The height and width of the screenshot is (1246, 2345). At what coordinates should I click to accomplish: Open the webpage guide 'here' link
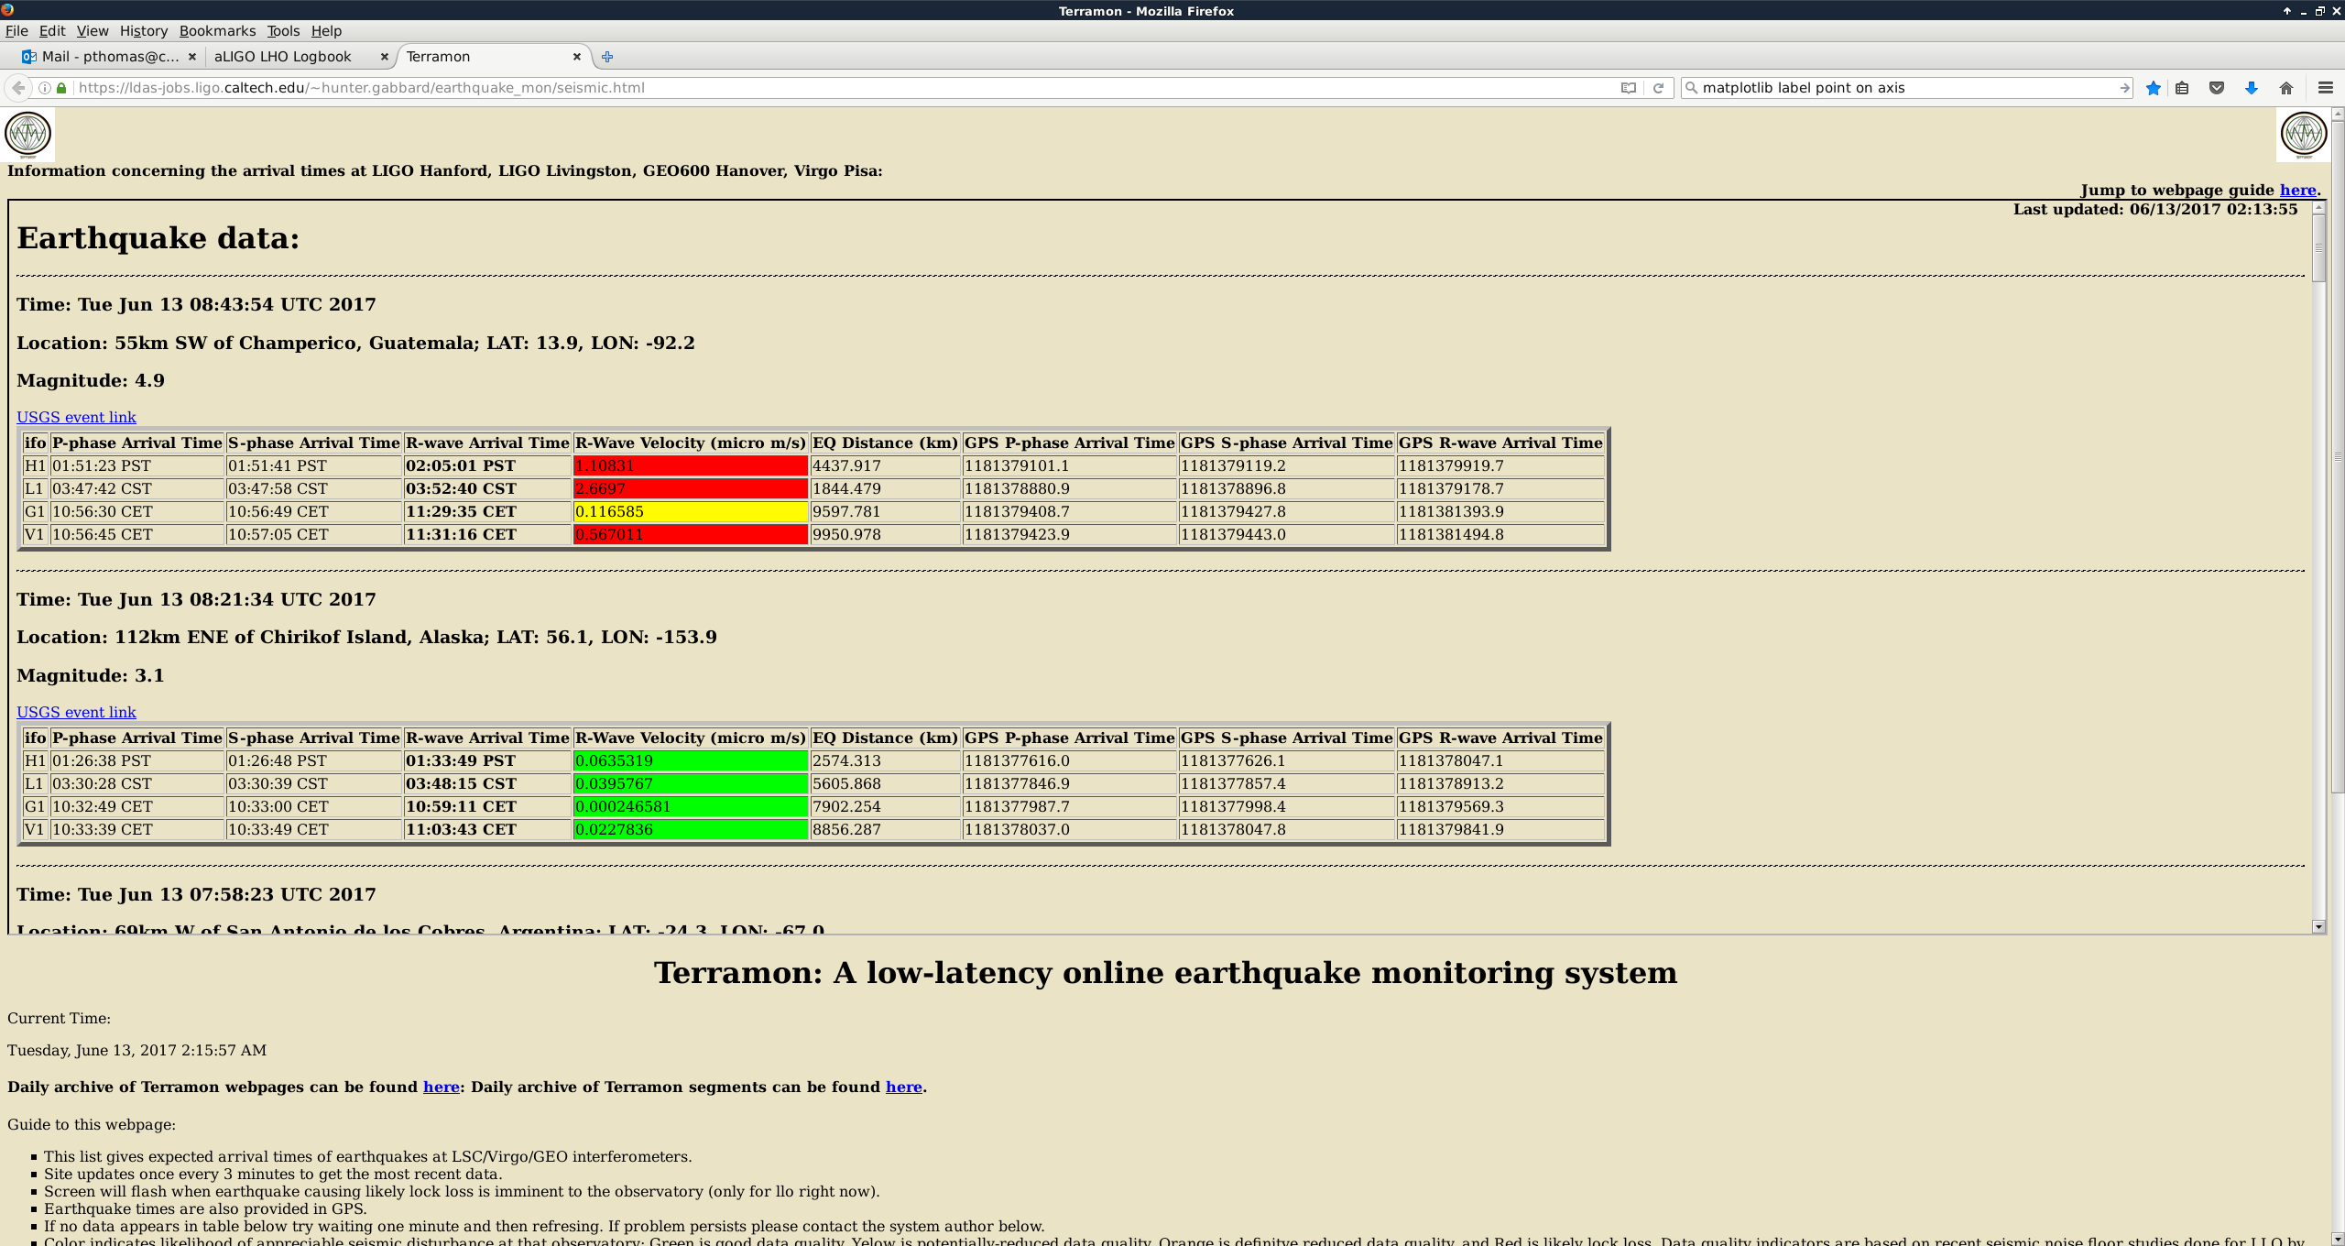click(2297, 190)
